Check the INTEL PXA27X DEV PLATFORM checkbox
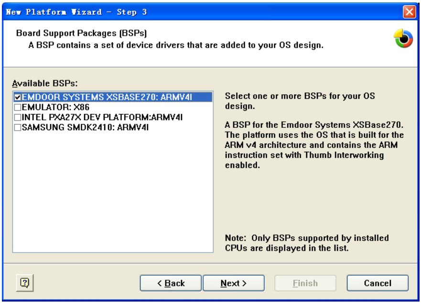Viewport: 421px width, 303px height. pos(18,117)
